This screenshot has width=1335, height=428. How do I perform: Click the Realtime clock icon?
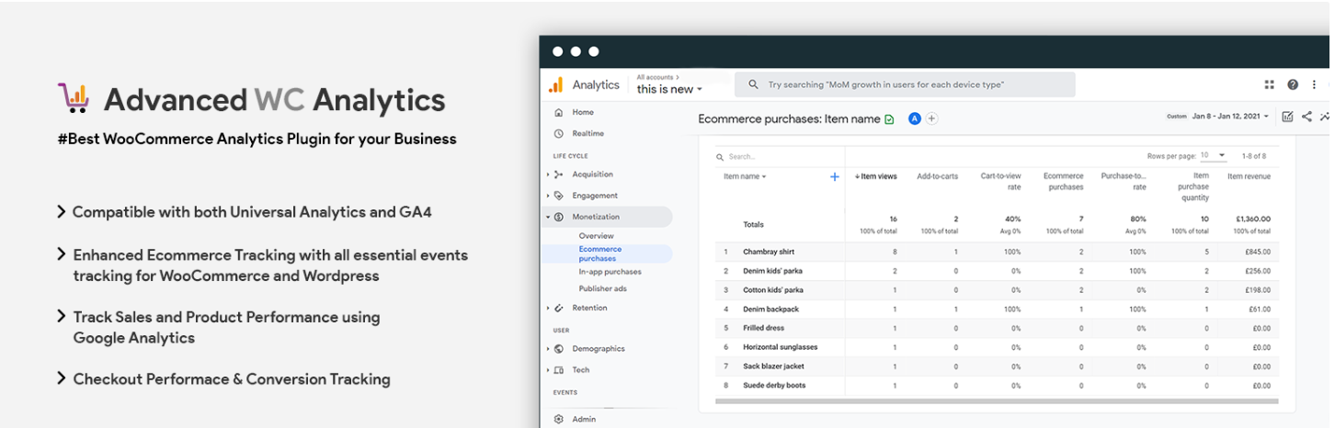point(558,133)
